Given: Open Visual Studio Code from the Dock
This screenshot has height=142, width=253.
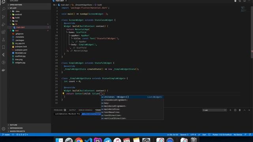Looking at the screenshot, I should click(88, 140).
